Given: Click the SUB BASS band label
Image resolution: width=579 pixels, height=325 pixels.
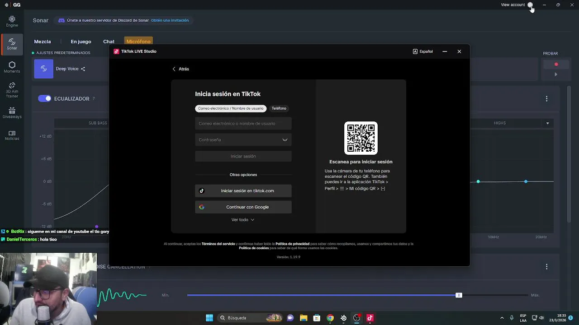Looking at the screenshot, I should click(x=98, y=123).
